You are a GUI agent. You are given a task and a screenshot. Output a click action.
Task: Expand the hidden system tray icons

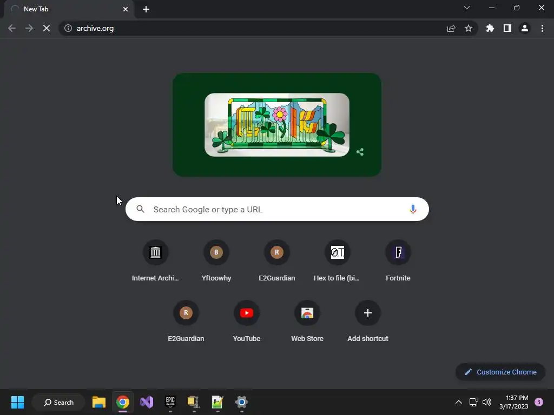(459, 402)
